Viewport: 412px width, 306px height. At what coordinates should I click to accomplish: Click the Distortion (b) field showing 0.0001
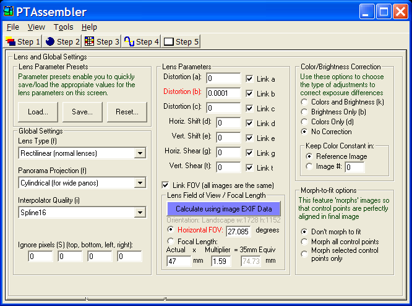click(223, 93)
